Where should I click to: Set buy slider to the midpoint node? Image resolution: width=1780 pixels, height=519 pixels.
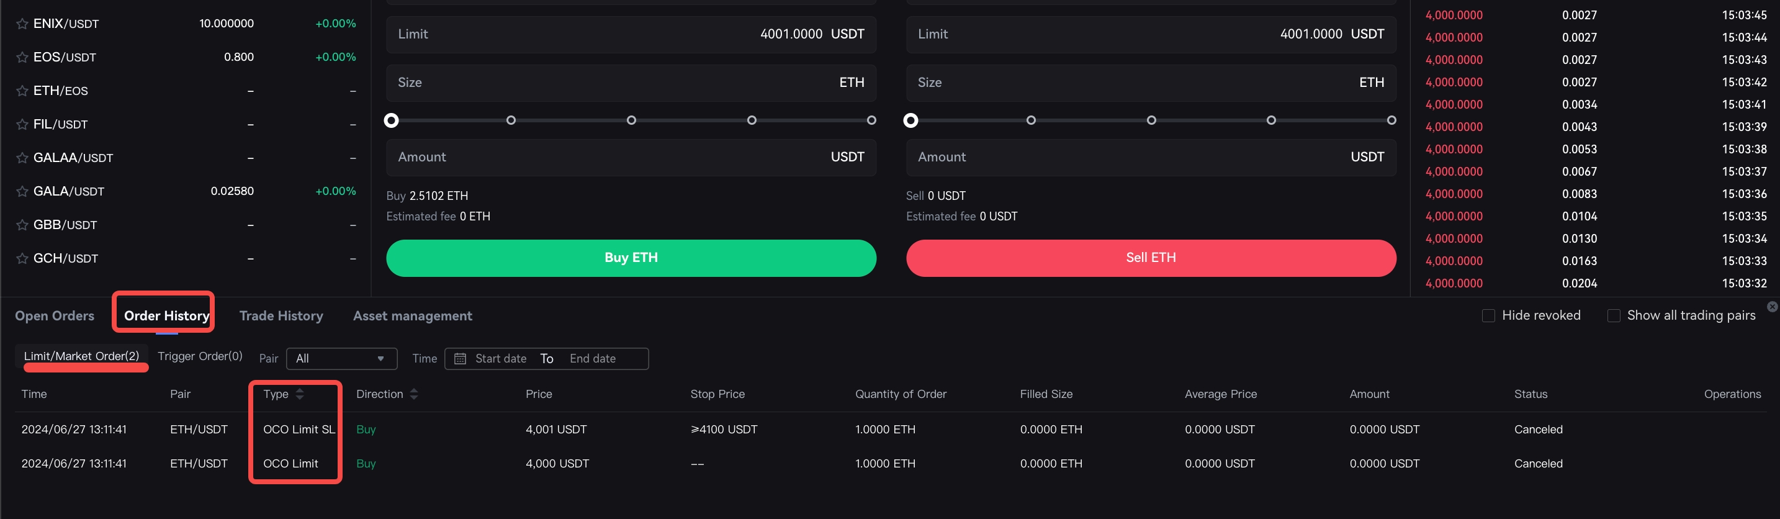(x=632, y=120)
